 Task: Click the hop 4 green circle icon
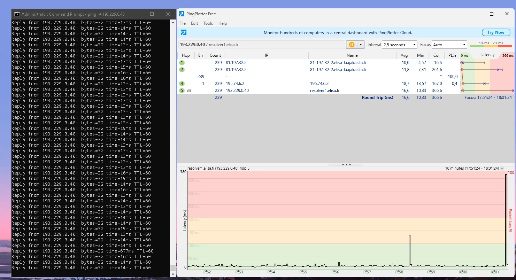point(182,84)
